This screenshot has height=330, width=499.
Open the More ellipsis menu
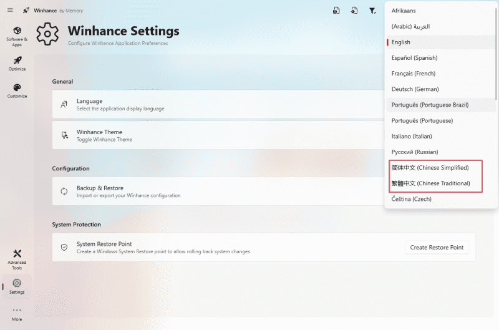pyautogui.click(x=17, y=314)
